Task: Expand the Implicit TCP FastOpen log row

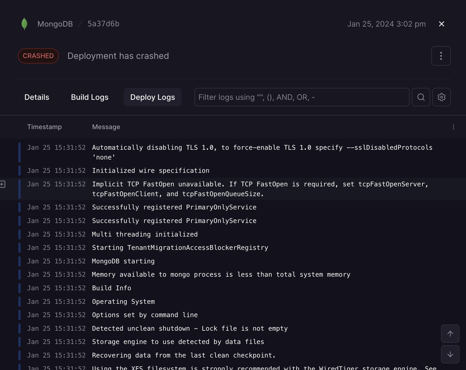Action: click(2, 184)
